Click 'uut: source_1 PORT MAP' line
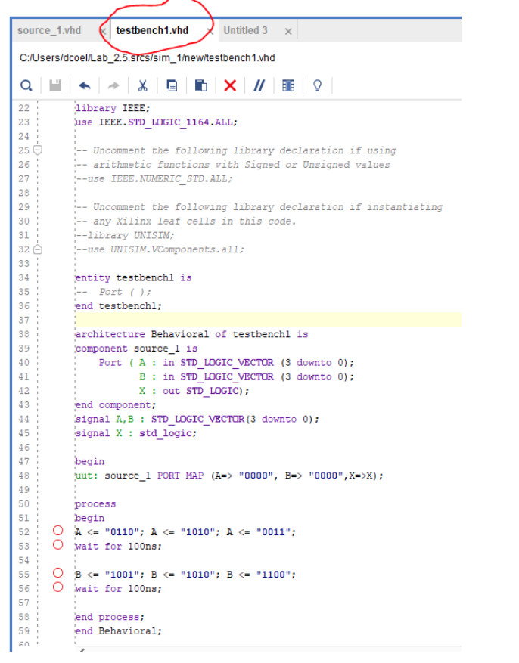This screenshot has height=663, width=519. (x=229, y=476)
